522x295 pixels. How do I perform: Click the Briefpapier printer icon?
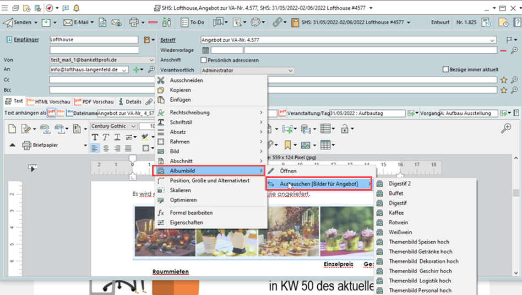pos(27,146)
